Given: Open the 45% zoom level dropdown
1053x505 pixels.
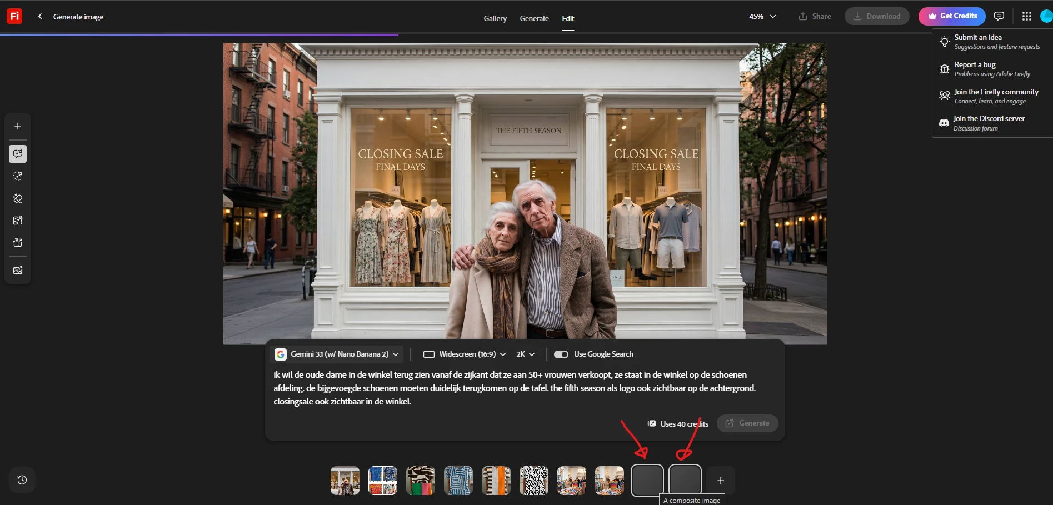Looking at the screenshot, I should [x=762, y=17].
